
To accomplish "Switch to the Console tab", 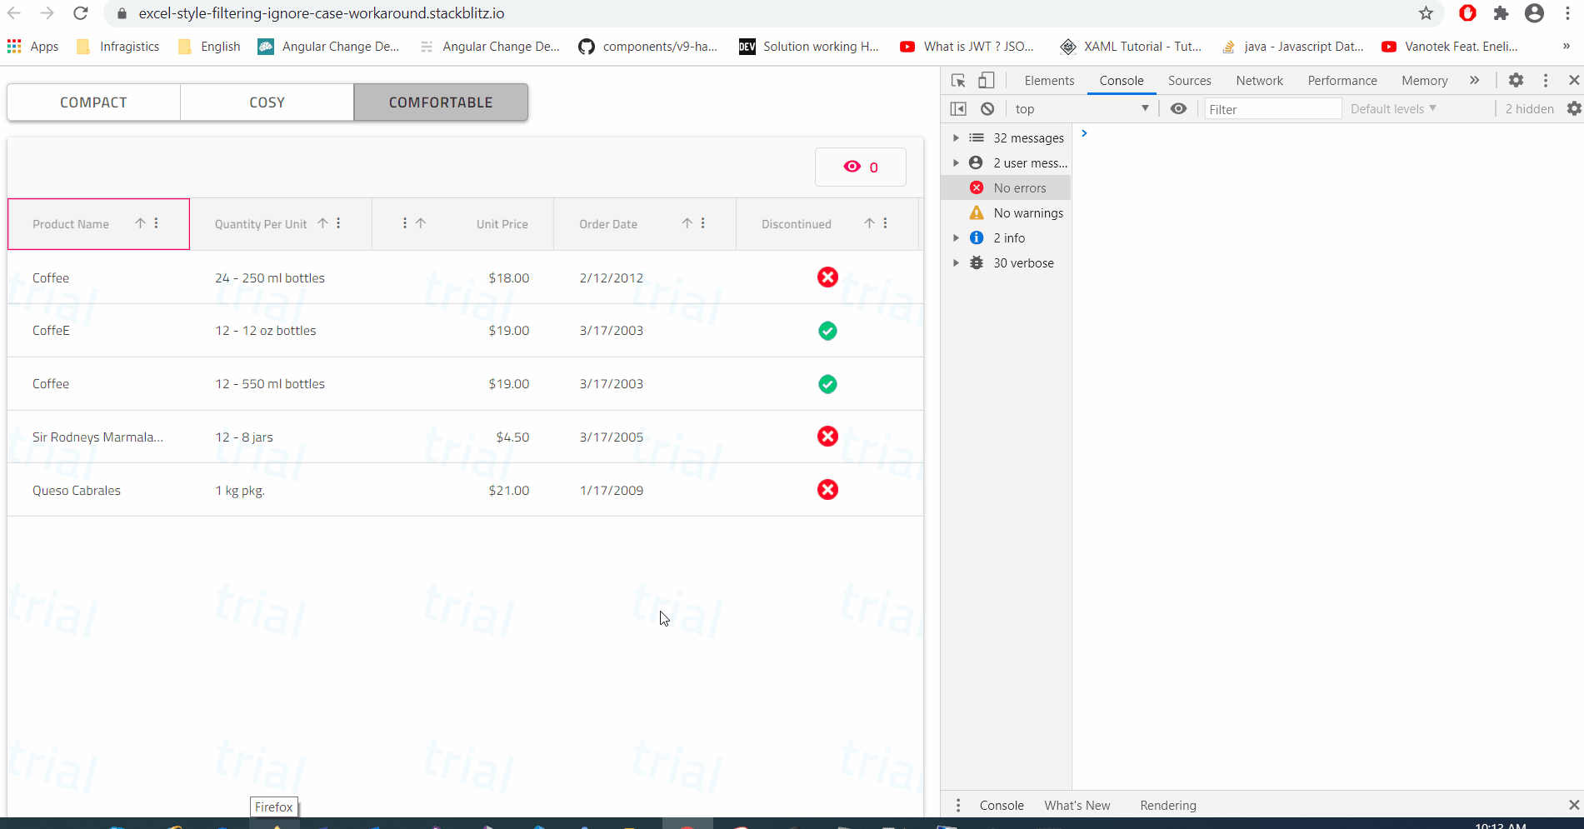I will pyautogui.click(x=1122, y=81).
